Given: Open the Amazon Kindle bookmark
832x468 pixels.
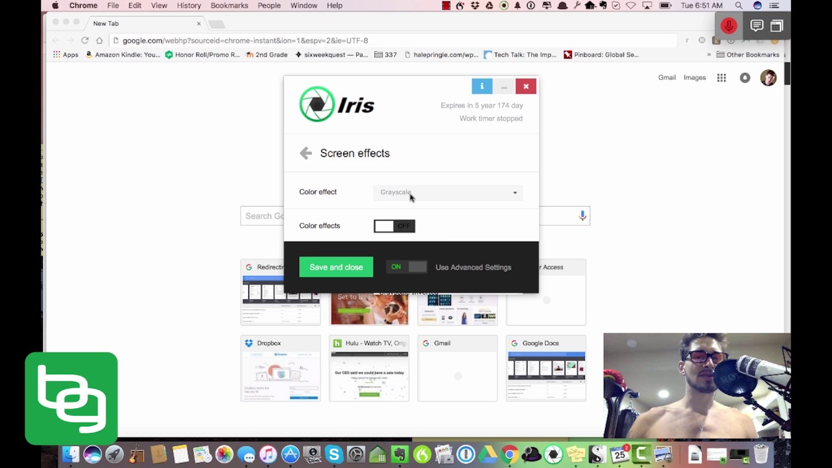Looking at the screenshot, I should [122, 55].
